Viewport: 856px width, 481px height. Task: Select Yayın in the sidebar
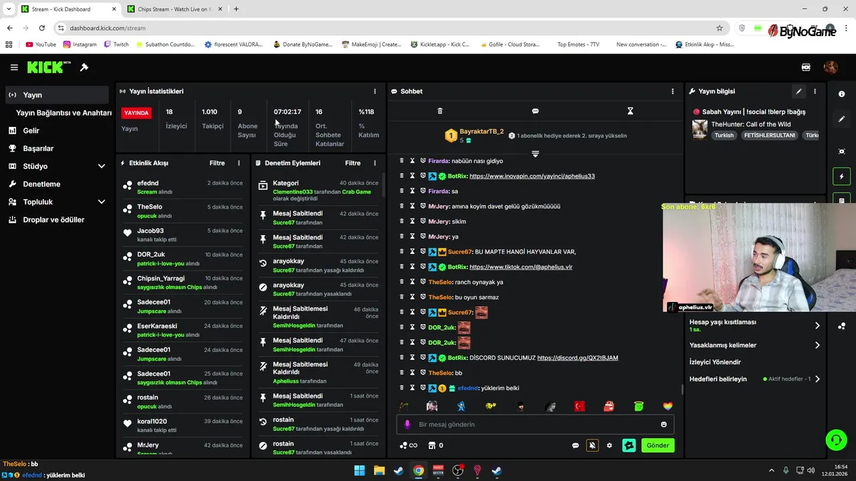(57, 95)
